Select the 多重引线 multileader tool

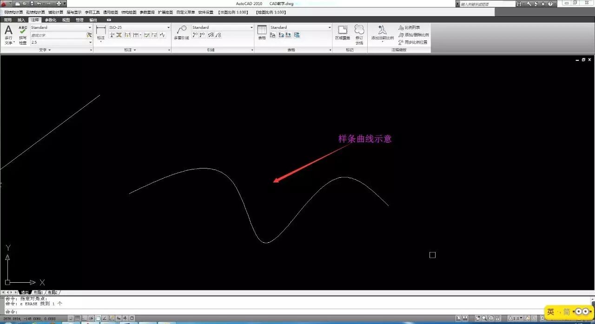(181, 32)
